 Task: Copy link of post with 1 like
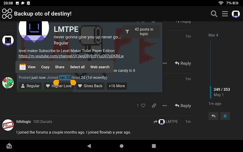coord(154,105)
